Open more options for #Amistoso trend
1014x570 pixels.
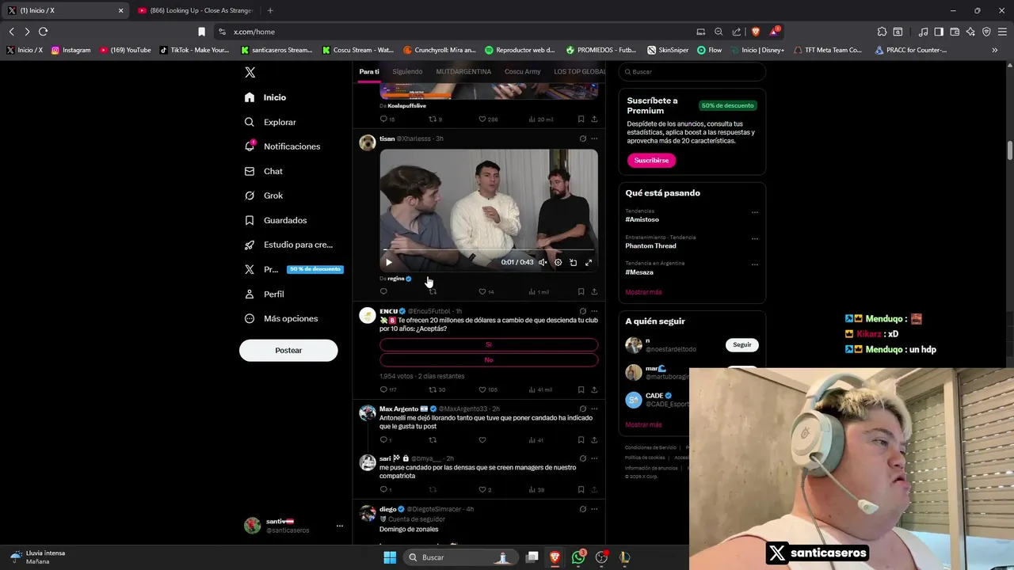755,212
